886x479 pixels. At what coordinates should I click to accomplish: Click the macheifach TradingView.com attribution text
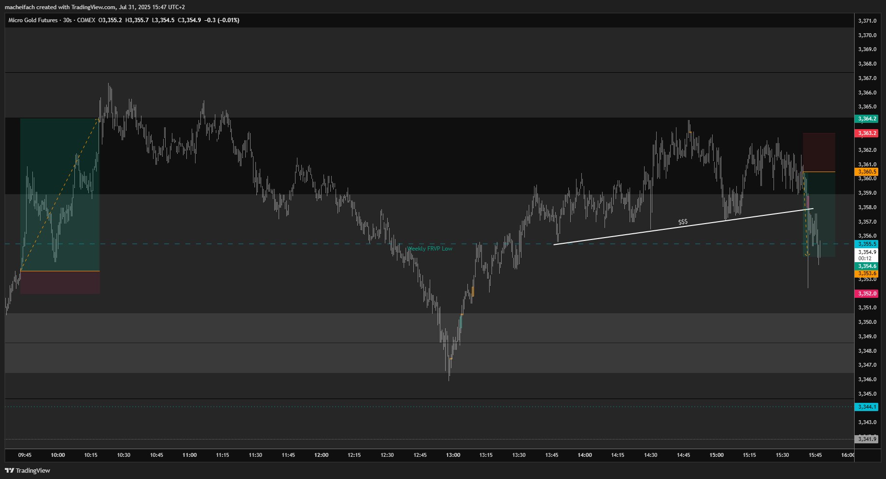[x=95, y=7]
